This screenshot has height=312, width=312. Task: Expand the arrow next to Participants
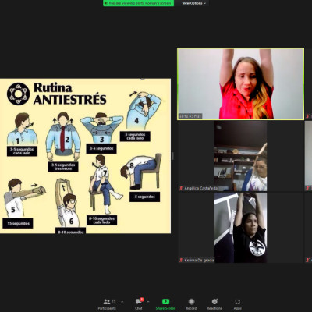(x=122, y=302)
